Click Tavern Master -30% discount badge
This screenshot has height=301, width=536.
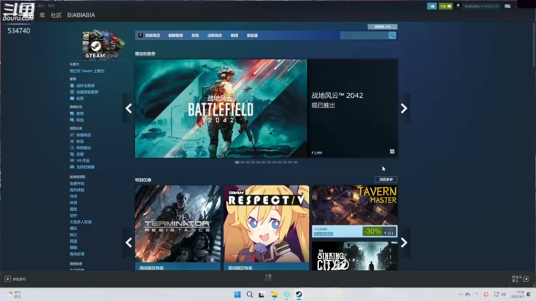tap(373, 231)
